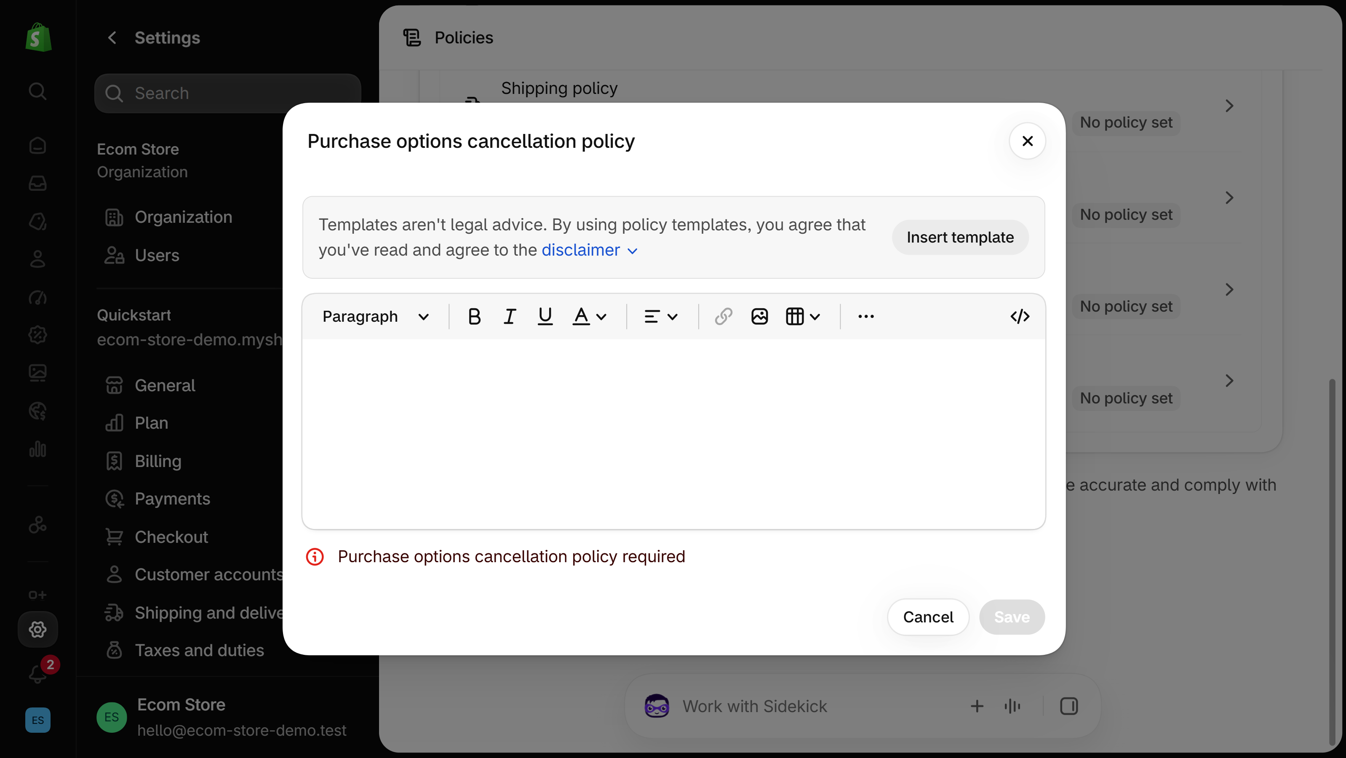The width and height of the screenshot is (1346, 758).
Task: Open the text color picker
Action: click(589, 316)
